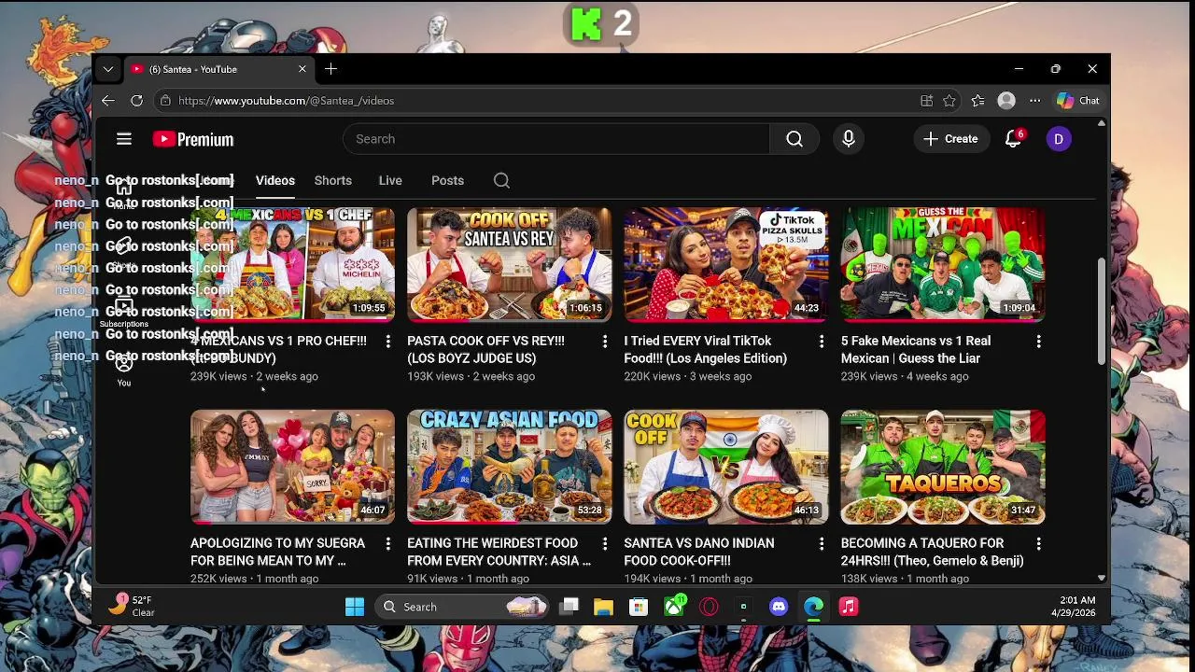Go to YouTube Premium home logo

[x=193, y=139]
